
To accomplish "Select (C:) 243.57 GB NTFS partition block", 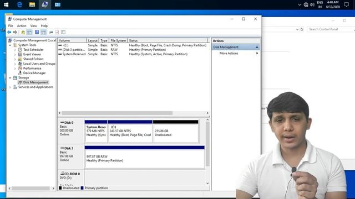I will [130, 132].
